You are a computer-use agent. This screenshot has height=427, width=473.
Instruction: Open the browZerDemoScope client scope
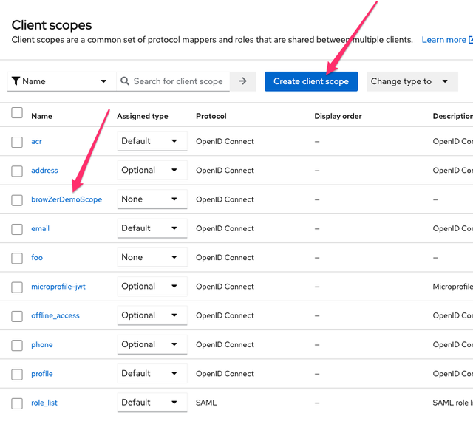[67, 199]
